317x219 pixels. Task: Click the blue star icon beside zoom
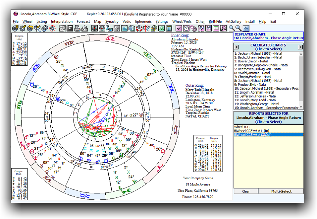pos(246,28)
